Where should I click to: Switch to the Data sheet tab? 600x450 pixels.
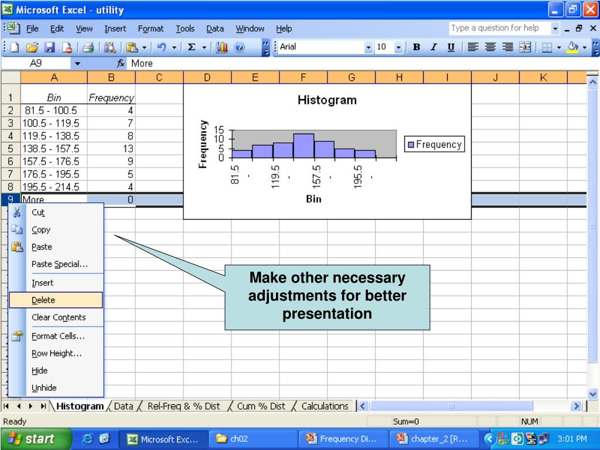coord(124,406)
